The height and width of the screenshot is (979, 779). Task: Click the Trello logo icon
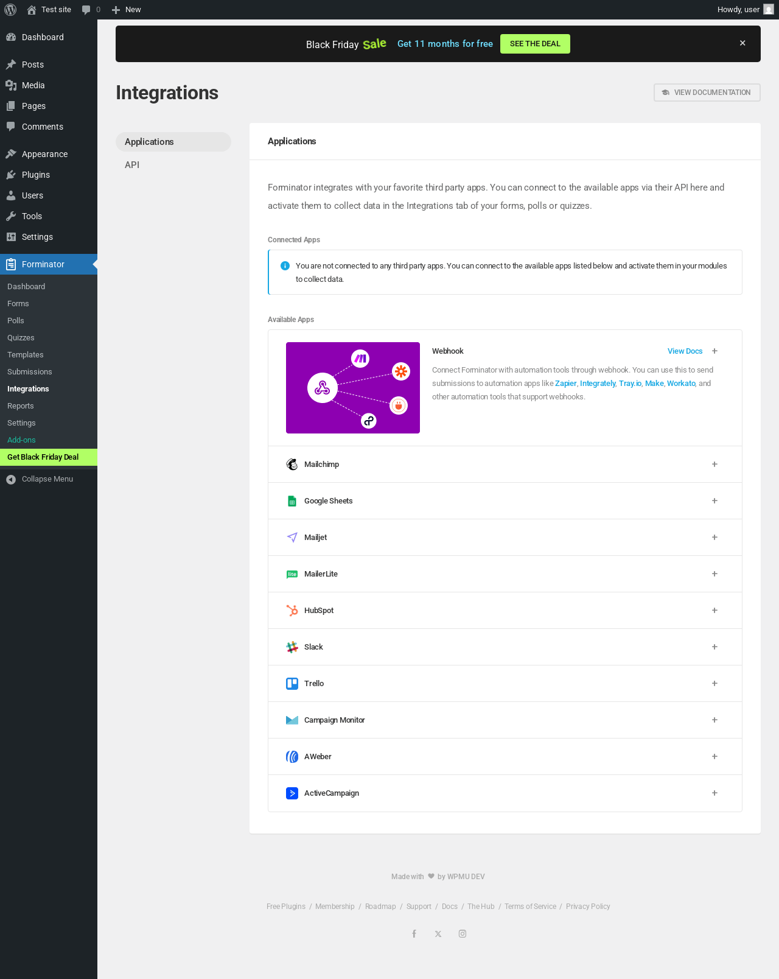(x=292, y=684)
